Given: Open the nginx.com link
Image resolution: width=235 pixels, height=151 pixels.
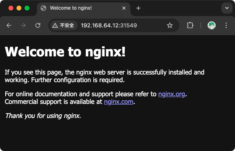Looking at the screenshot, I should [119, 102].
